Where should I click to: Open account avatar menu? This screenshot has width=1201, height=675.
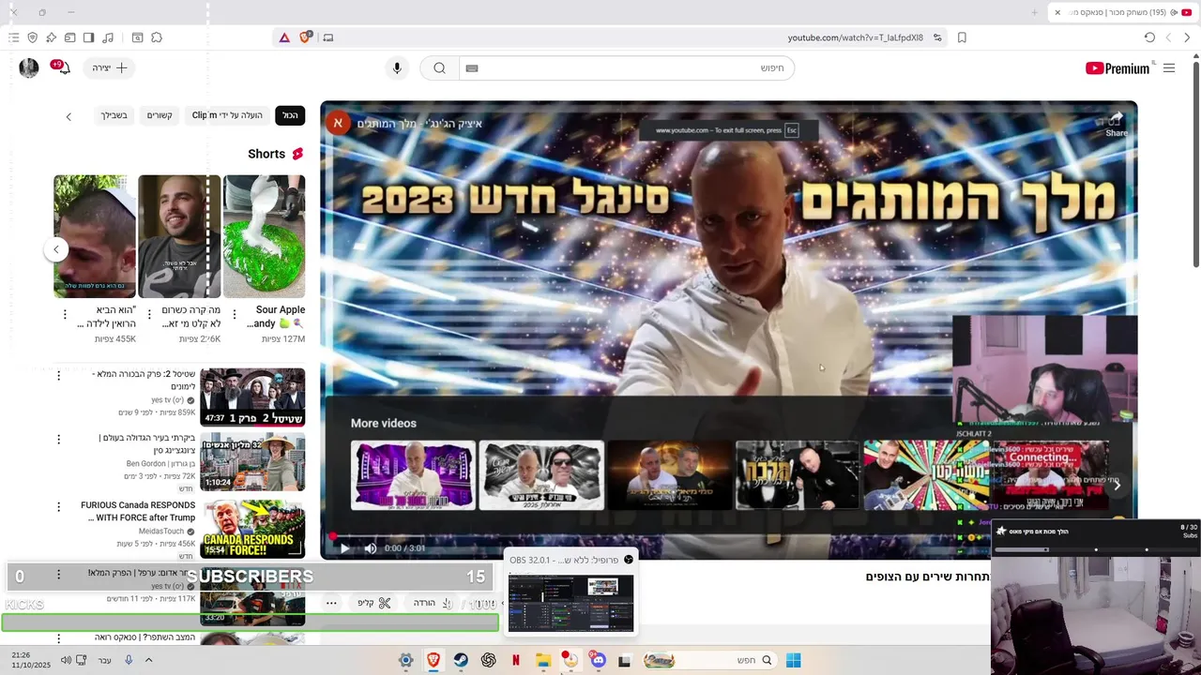coord(29,67)
